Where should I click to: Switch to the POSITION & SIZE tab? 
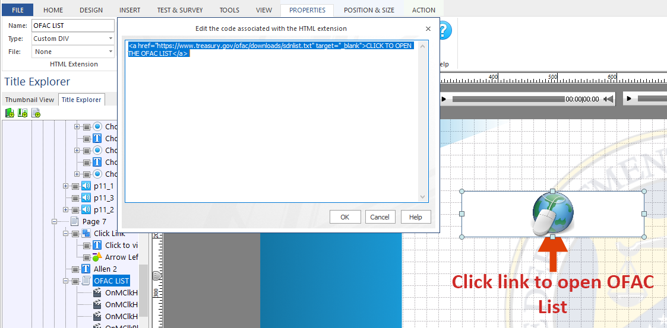369,9
